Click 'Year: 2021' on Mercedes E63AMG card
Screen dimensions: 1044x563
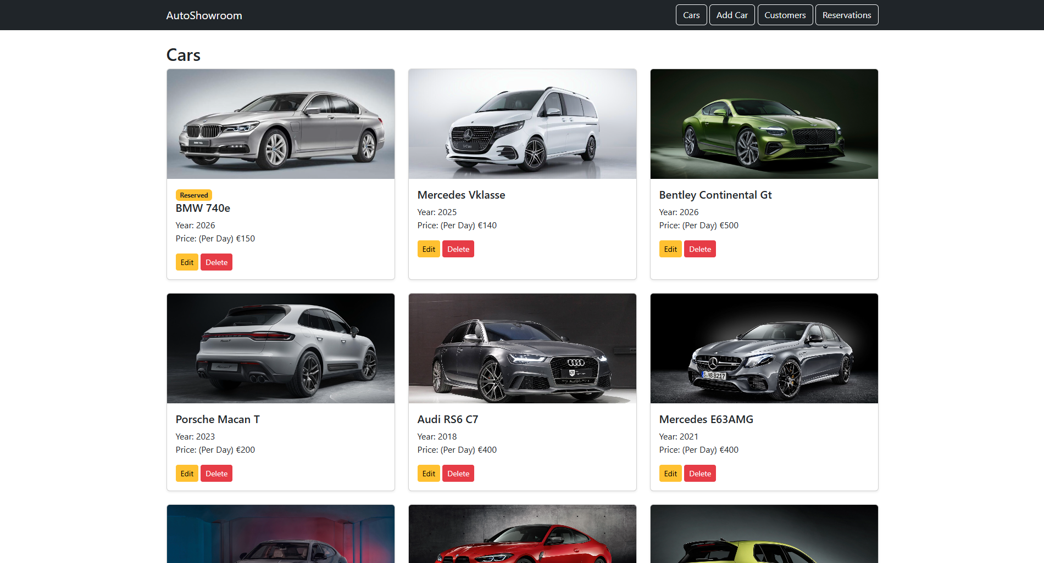click(679, 437)
